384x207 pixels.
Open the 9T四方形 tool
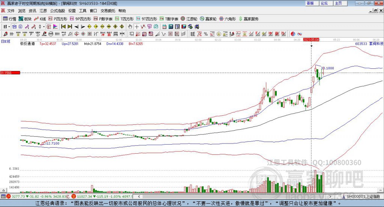coord(147,19)
